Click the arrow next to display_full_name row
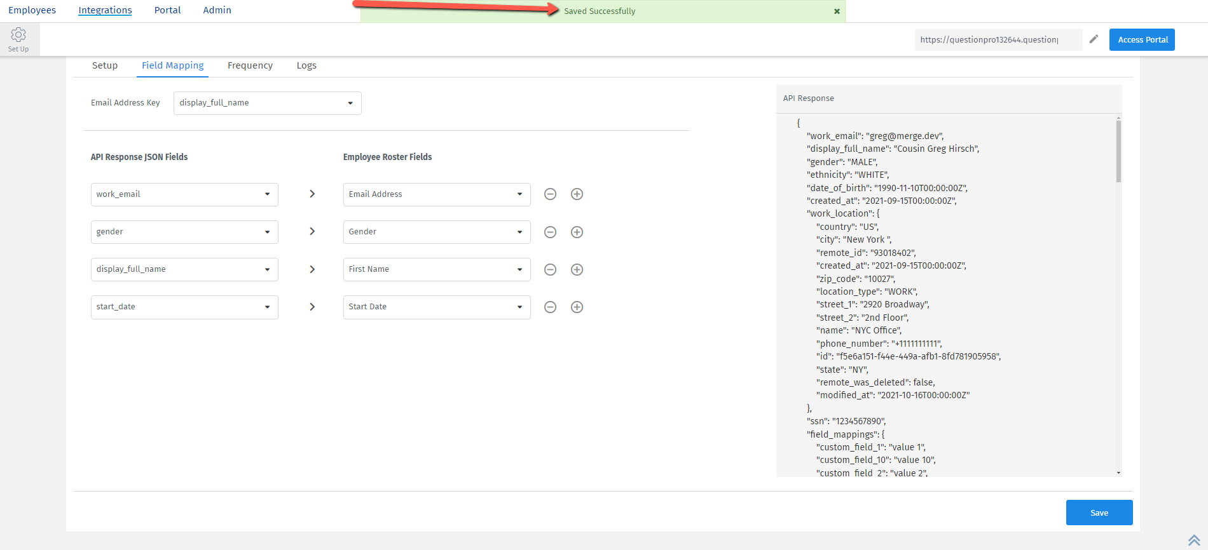Screen dimensions: 1208x550 click(x=312, y=269)
